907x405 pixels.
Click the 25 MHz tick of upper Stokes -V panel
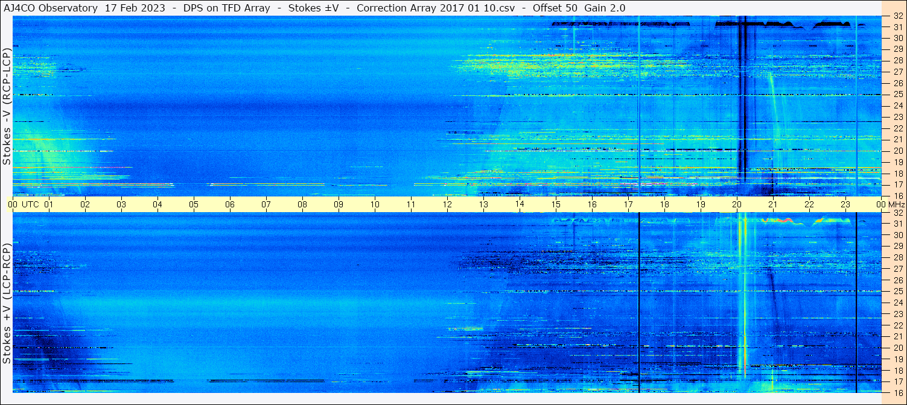(898, 95)
